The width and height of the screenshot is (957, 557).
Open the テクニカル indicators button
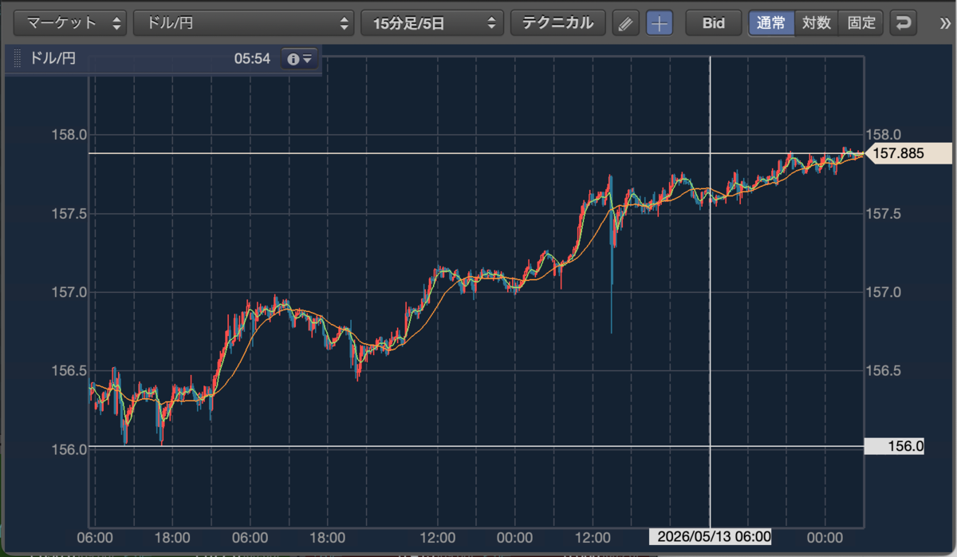pyautogui.click(x=558, y=23)
